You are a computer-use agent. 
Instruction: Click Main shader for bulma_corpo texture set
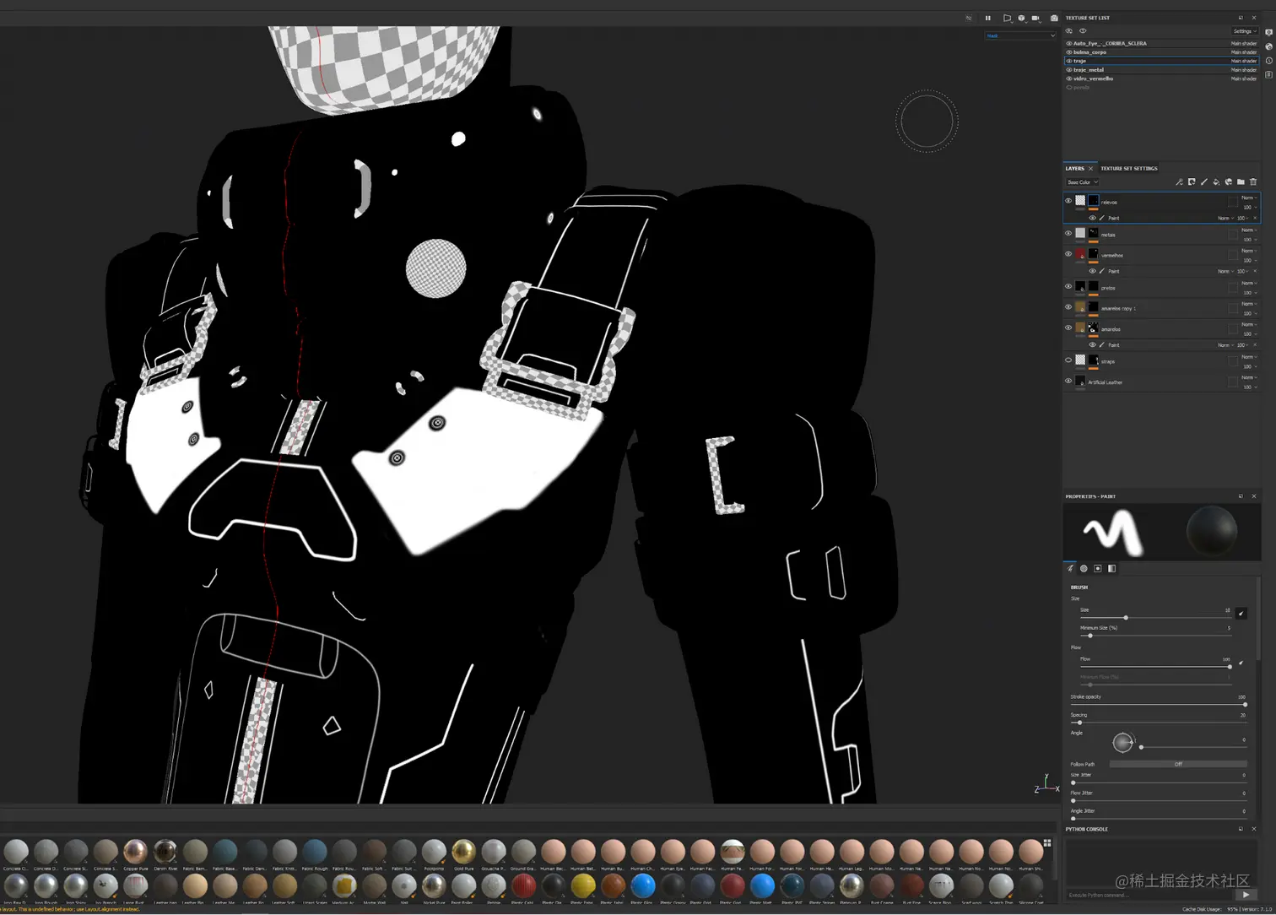[x=1244, y=52]
